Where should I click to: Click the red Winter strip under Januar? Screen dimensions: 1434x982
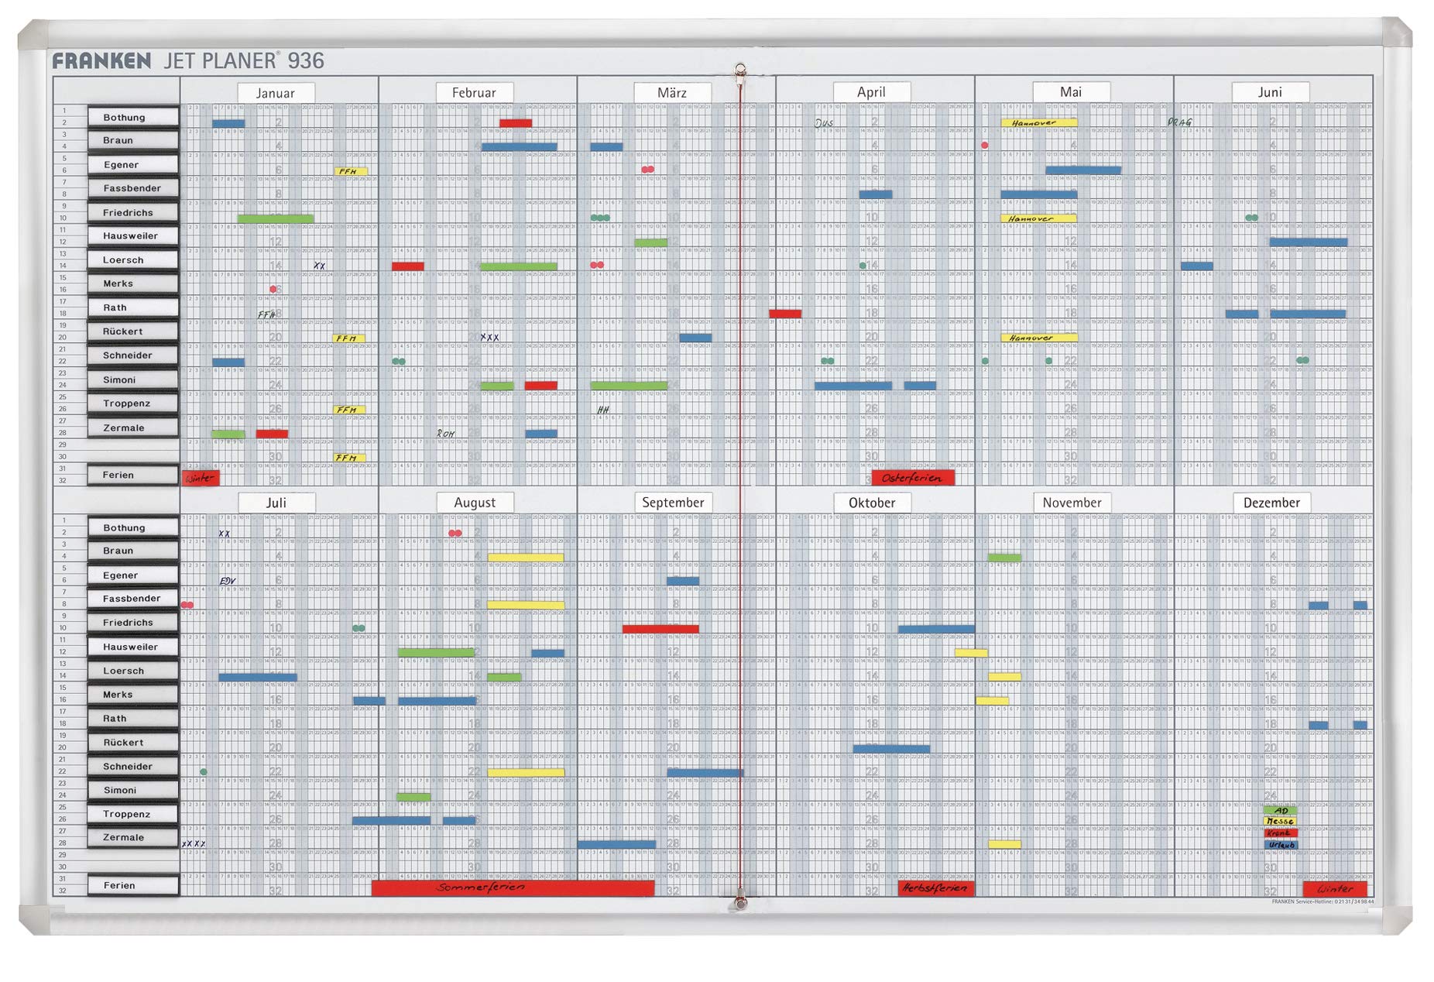pos(201,478)
